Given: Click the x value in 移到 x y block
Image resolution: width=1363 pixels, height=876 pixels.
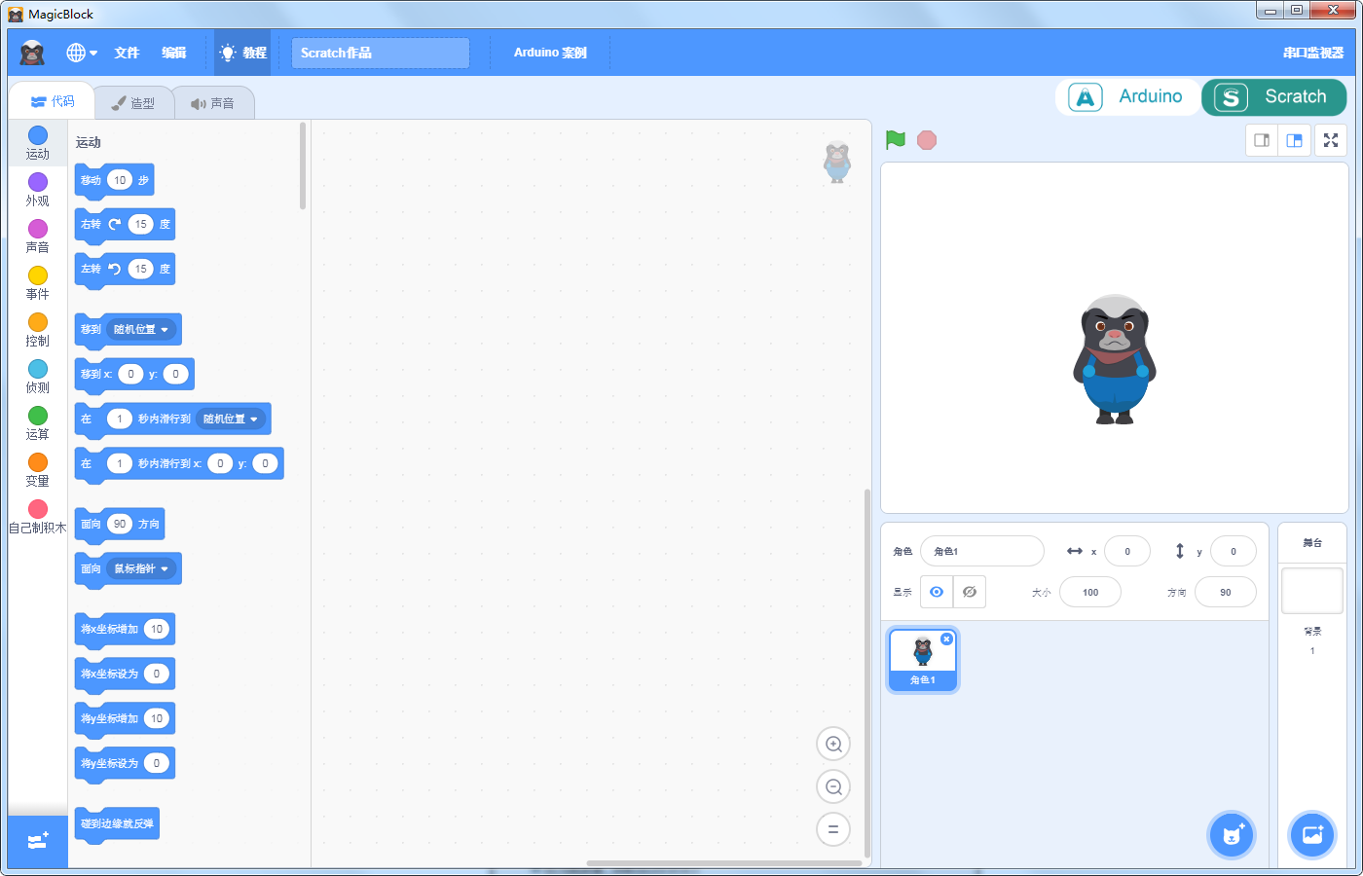Looking at the screenshot, I should click(130, 374).
